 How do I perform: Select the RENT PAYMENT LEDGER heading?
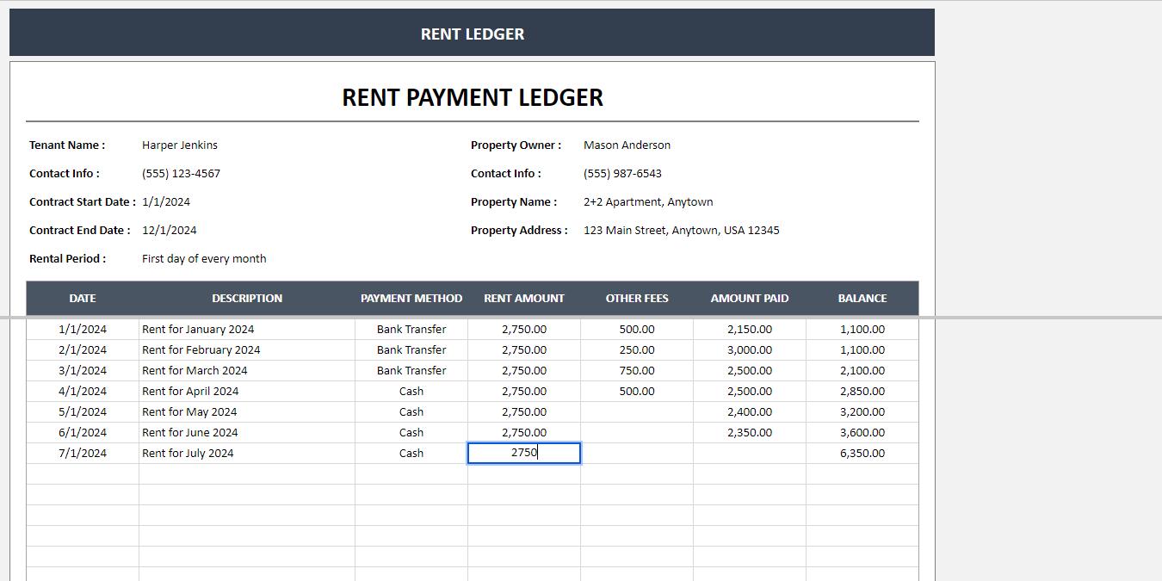pos(473,97)
